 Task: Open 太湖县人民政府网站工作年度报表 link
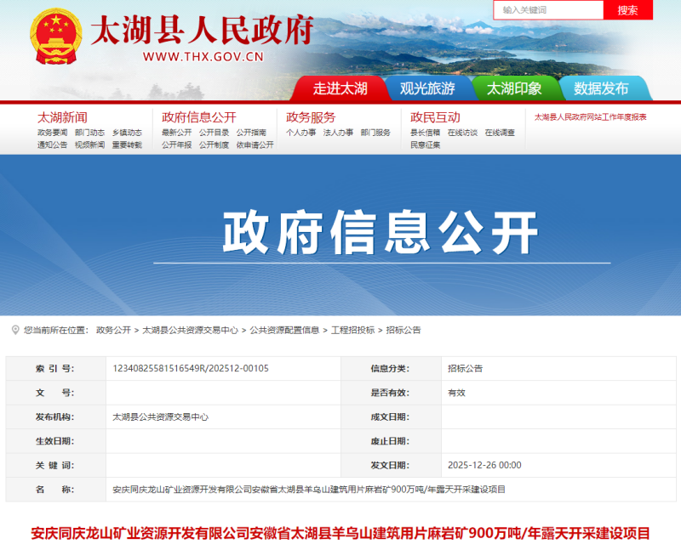click(x=590, y=117)
